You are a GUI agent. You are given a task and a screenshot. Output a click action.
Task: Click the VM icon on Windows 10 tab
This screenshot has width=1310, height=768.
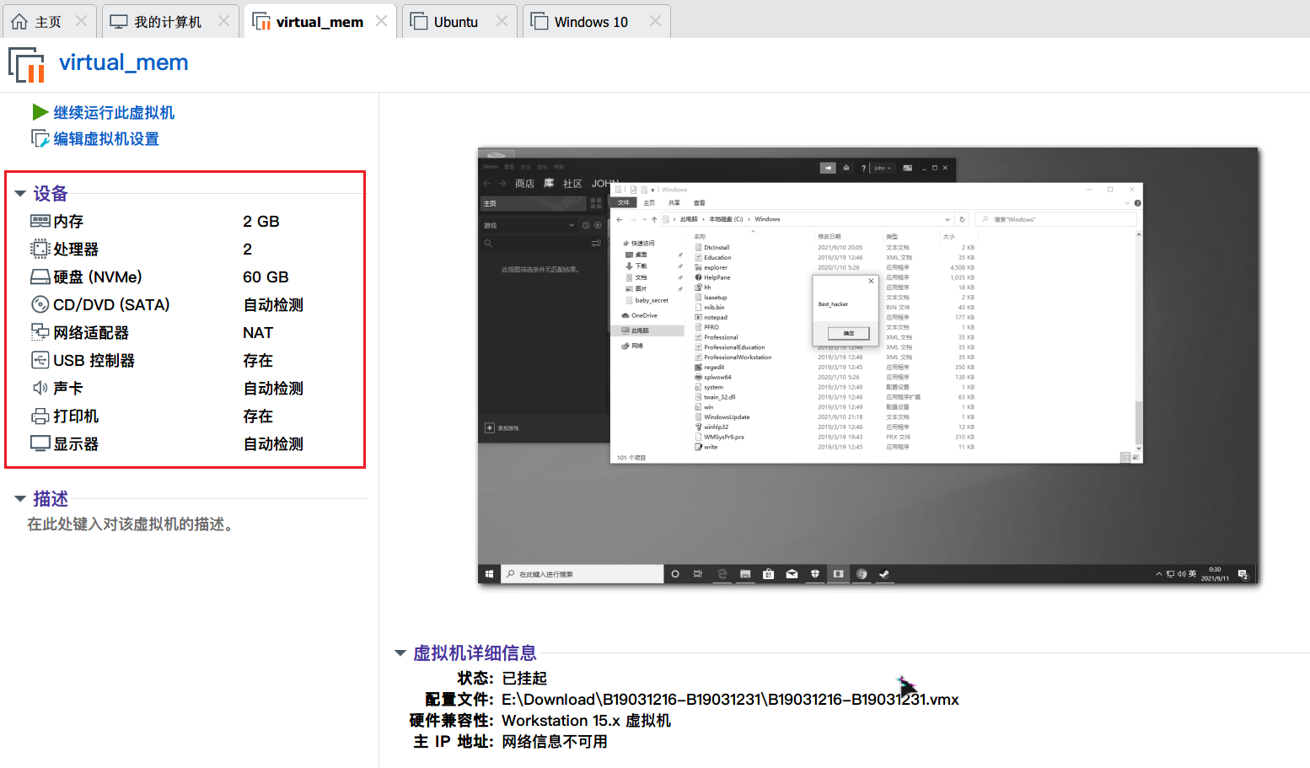point(540,21)
